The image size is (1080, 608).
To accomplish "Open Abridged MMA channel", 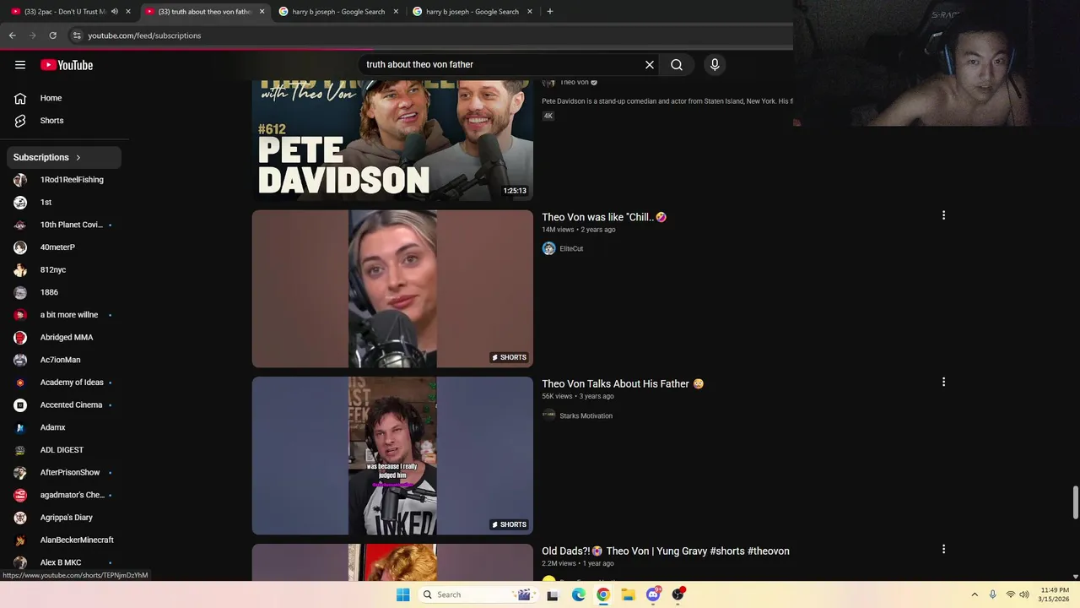I will [64, 338].
